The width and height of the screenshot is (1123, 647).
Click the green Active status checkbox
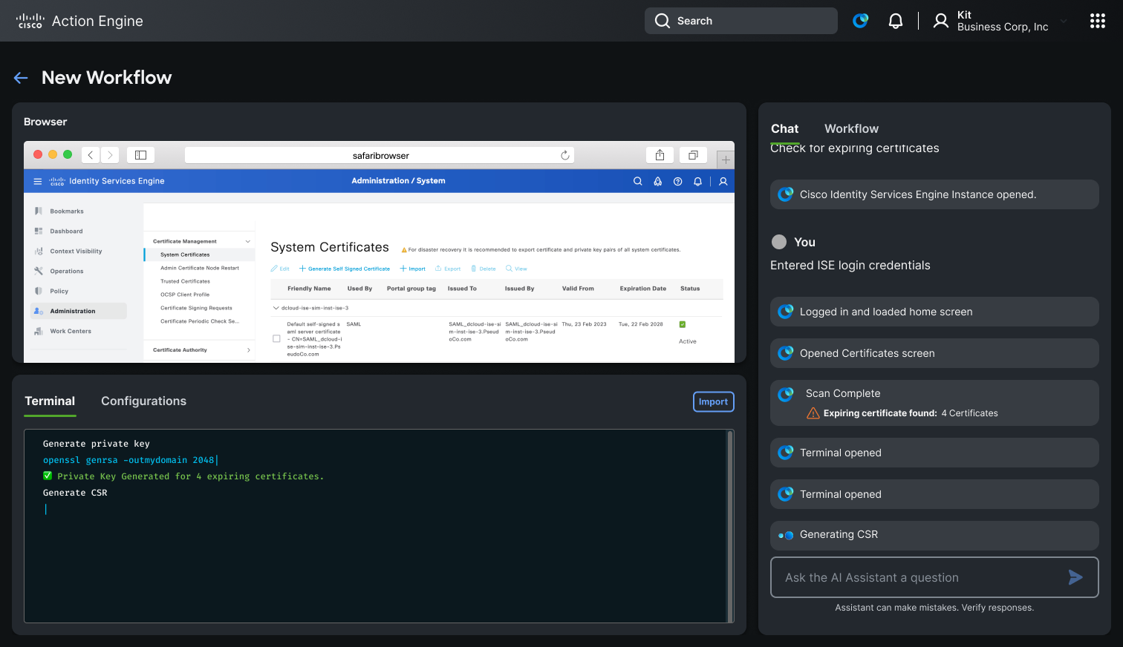click(684, 324)
